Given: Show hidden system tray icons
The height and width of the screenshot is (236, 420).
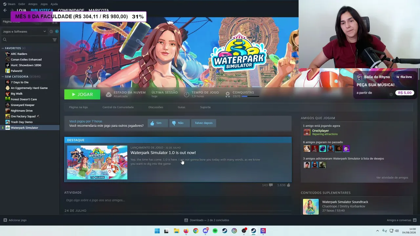Looking at the screenshot, I should click(x=377, y=231).
